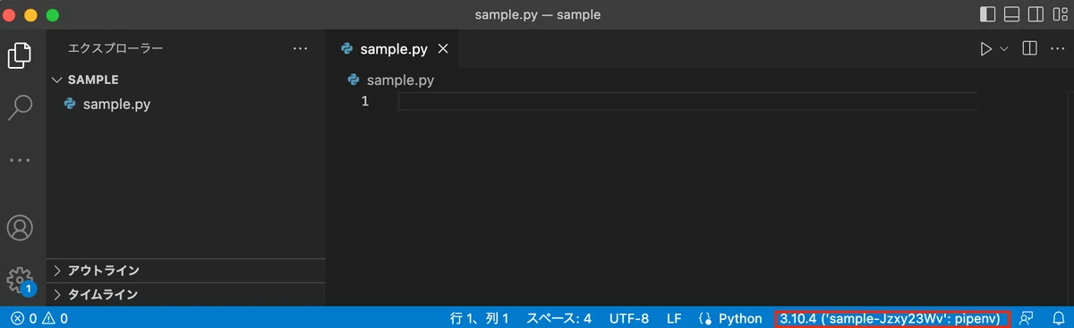Click the feedback icon in status bar
Screen dimensions: 1074x328
pyautogui.click(x=1027, y=318)
